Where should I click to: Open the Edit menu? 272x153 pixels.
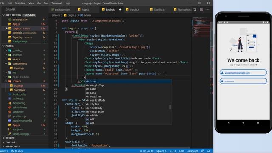[x=10, y=3]
